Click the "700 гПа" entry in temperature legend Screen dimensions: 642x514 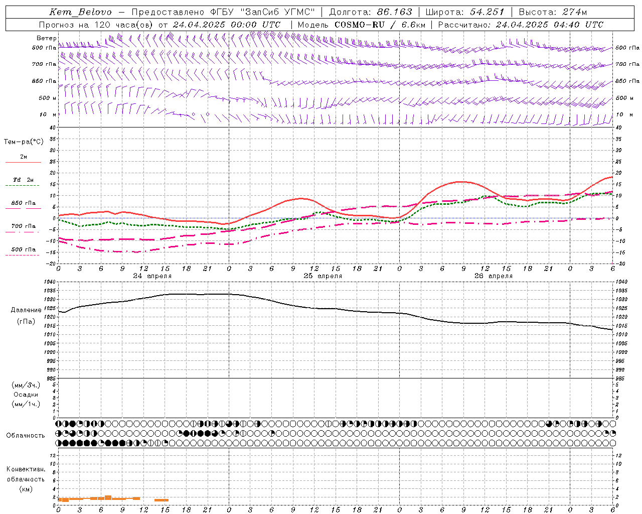pyautogui.click(x=24, y=226)
